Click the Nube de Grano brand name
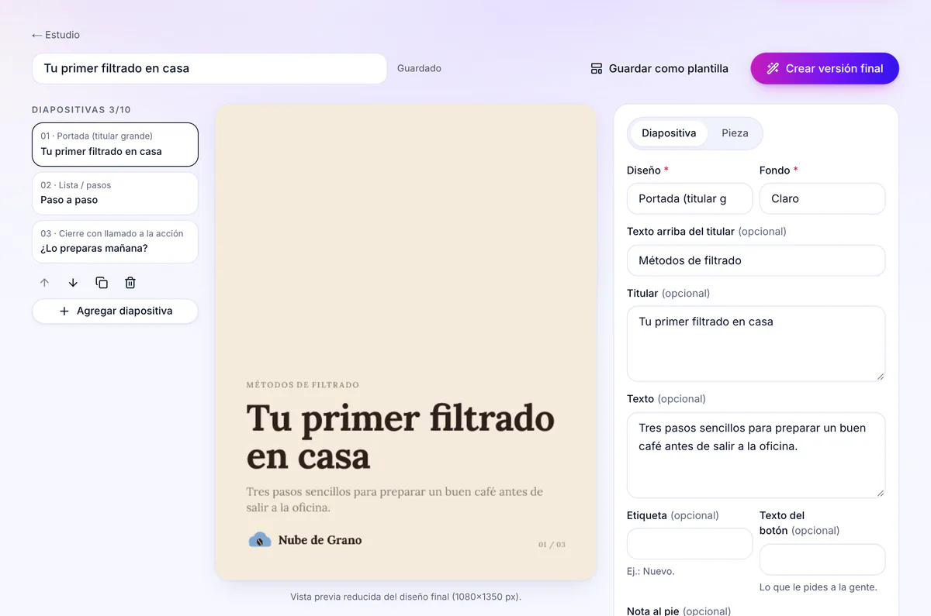 click(x=320, y=540)
